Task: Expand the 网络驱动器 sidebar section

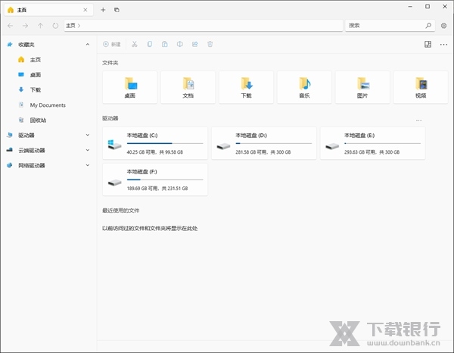Action: (88, 165)
